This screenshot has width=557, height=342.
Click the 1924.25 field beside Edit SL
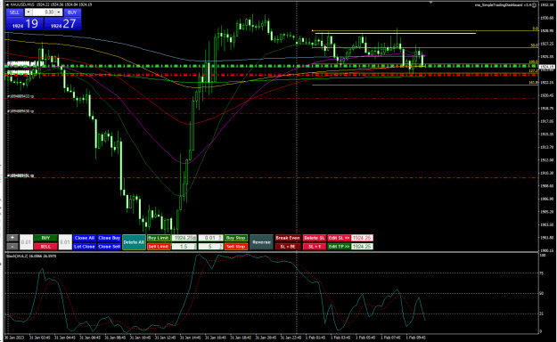tap(362, 238)
